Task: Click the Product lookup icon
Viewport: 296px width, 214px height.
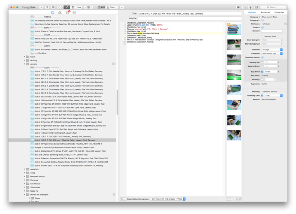Action: coord(263,27)
